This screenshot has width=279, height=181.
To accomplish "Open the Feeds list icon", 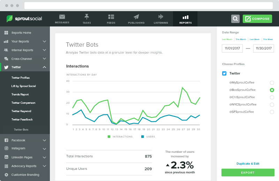I will click(x=111, y=17).
